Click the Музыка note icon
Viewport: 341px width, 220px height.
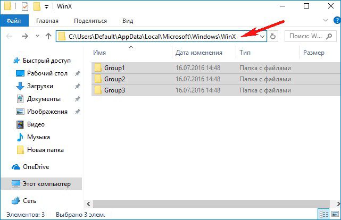pos(20,137)
